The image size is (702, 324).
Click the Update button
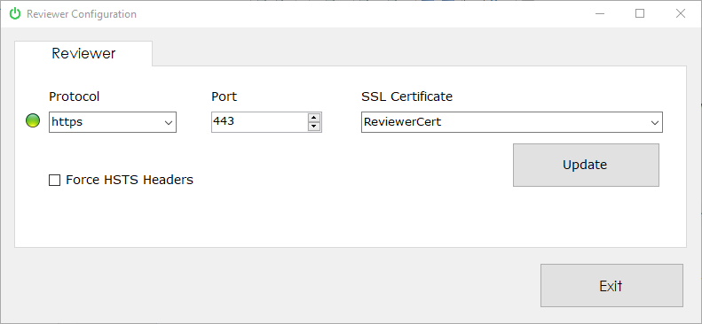pyautogui.click(x=586, y=165)
